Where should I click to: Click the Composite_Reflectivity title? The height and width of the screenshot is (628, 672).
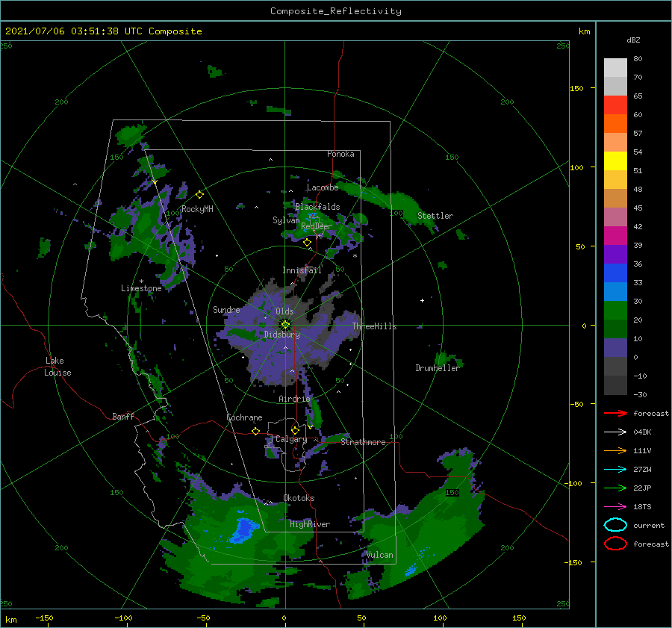[335, 11]
